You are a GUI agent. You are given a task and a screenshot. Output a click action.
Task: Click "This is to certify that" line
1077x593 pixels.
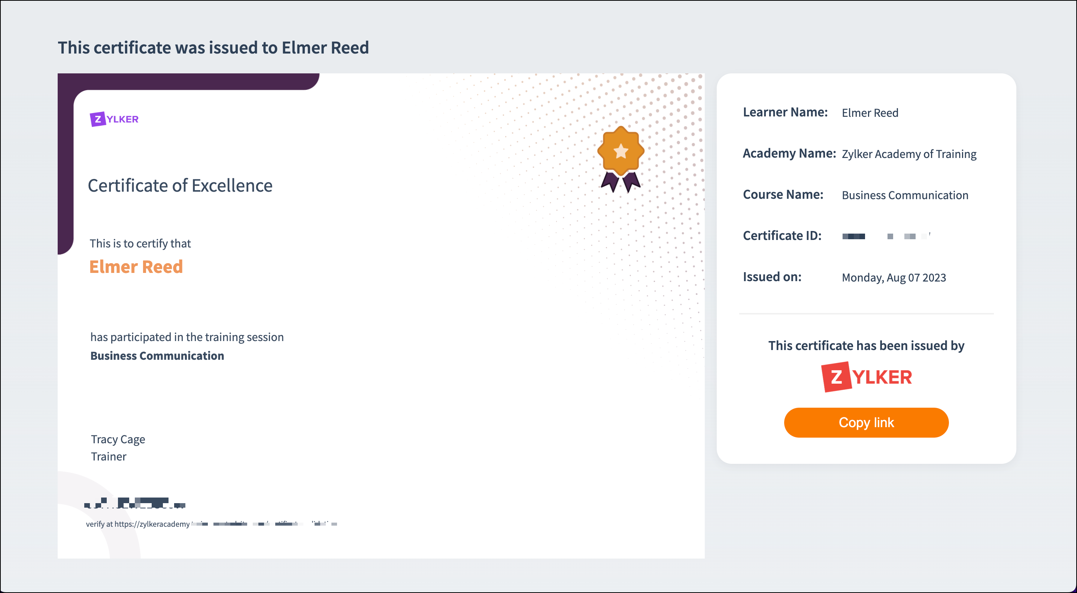[x=140, y=243]
